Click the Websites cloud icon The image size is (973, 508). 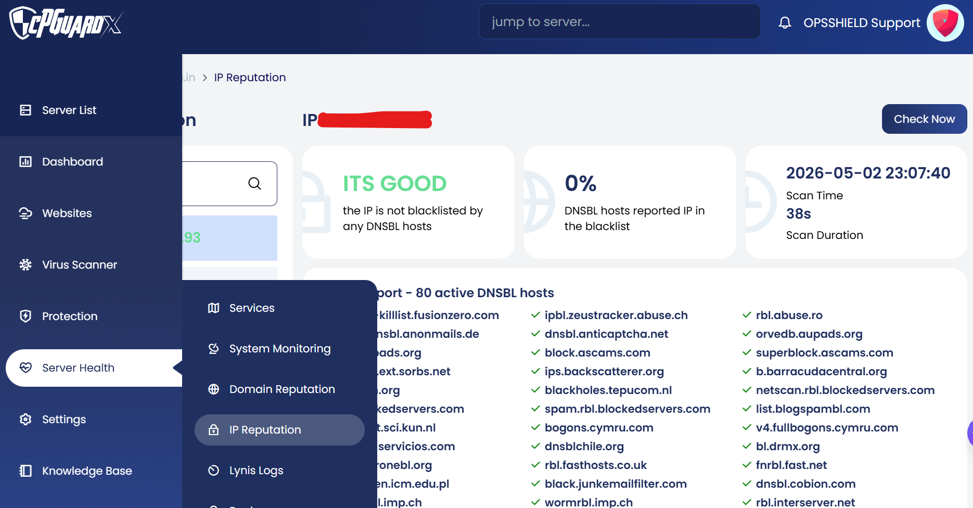(25, 213)
